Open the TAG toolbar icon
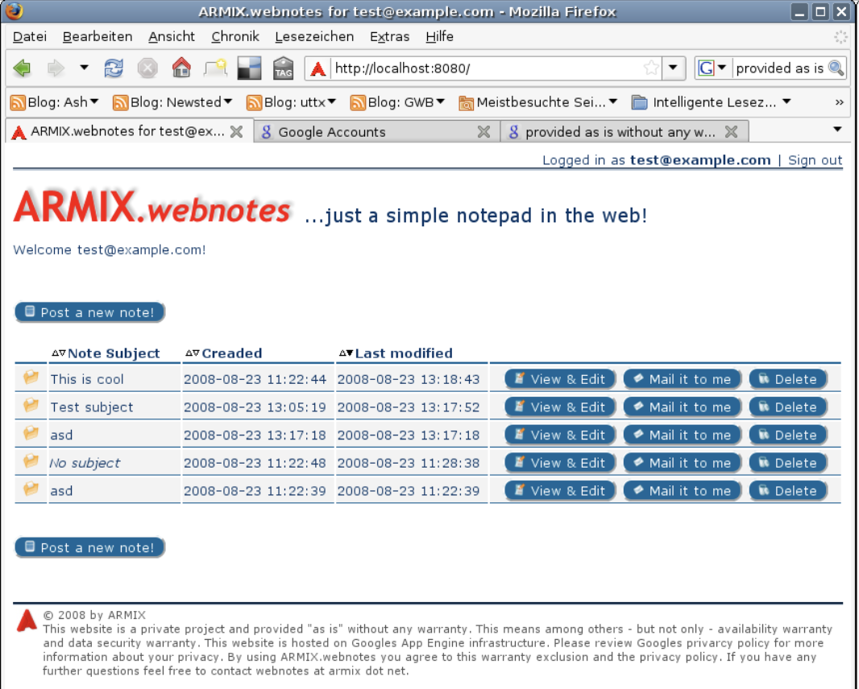Screen dimensions: 859x689 284,68
